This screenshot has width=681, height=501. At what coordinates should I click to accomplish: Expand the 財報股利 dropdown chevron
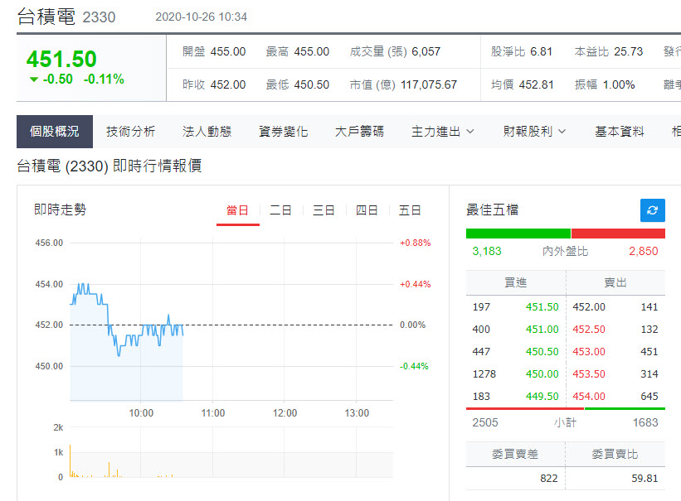coord(562,132)
